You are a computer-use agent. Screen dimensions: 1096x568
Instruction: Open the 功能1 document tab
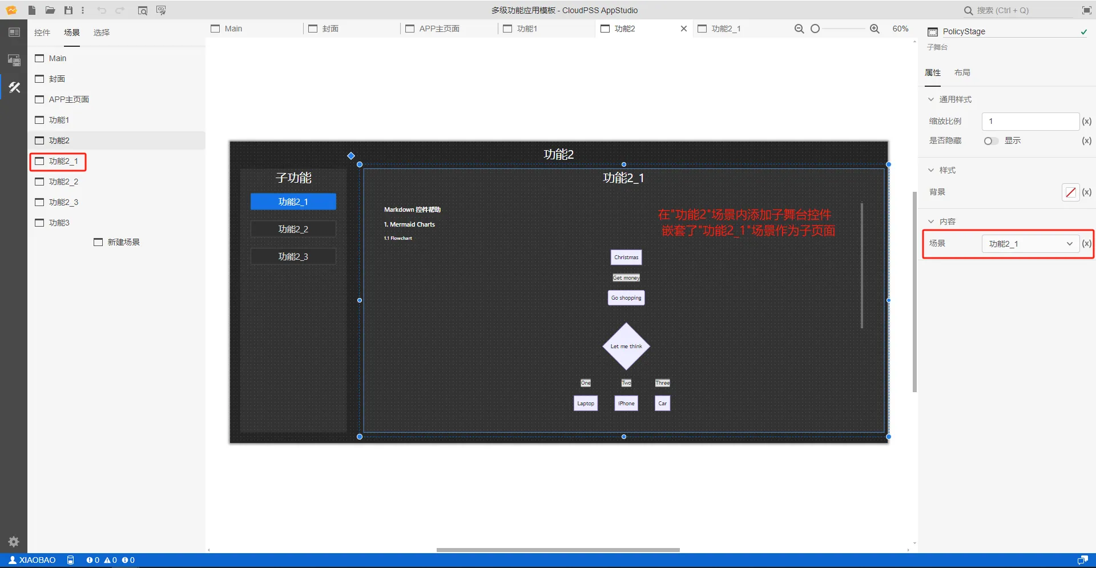[x=547, y=29]
